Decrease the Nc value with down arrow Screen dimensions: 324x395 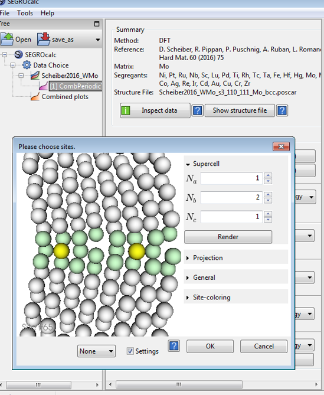tap(268, 220)
